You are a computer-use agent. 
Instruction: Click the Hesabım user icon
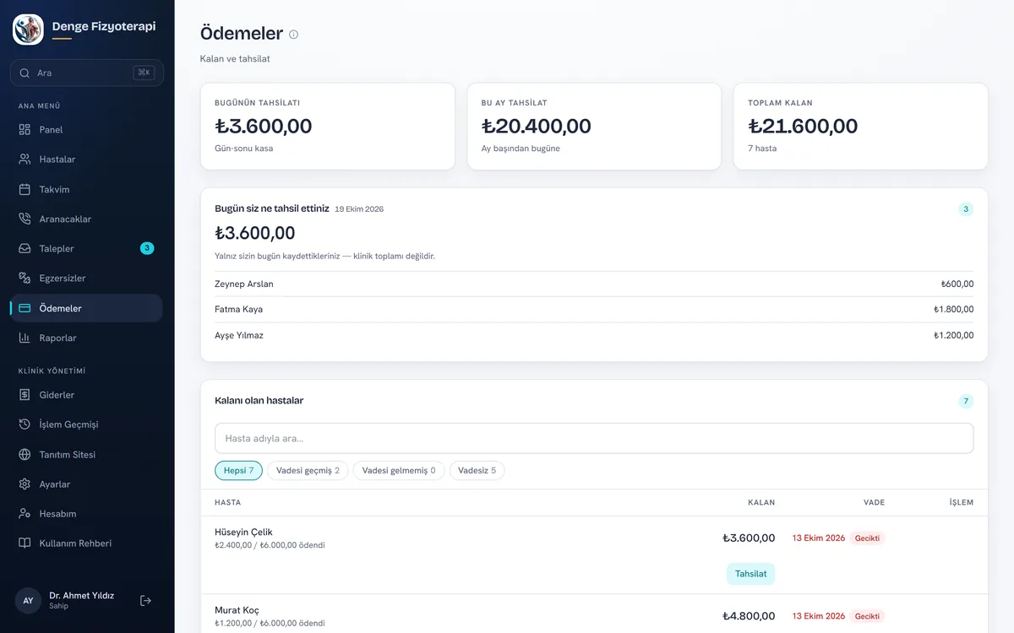coord(25,513)
